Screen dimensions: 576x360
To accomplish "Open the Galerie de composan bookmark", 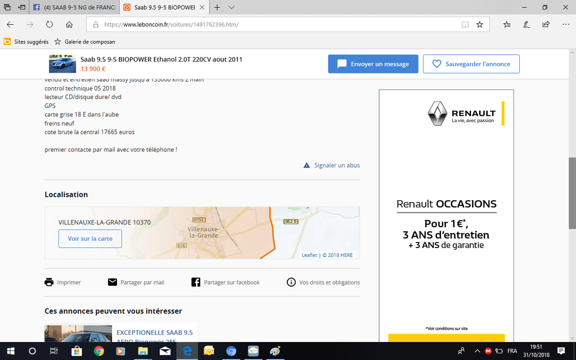I will pyautogui.click(x=84, y=42).
